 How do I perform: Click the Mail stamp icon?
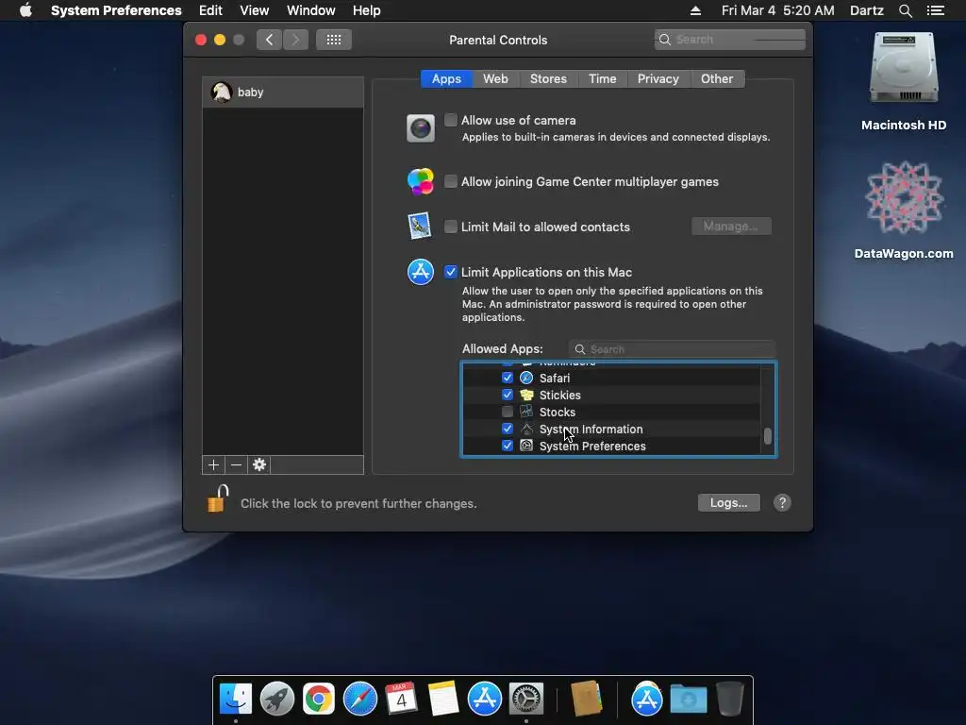pos(420,227)
